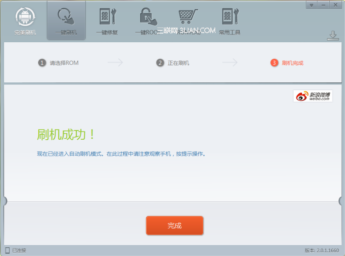
Task: Select step 3 刷机完成
Action: [287, 63]
